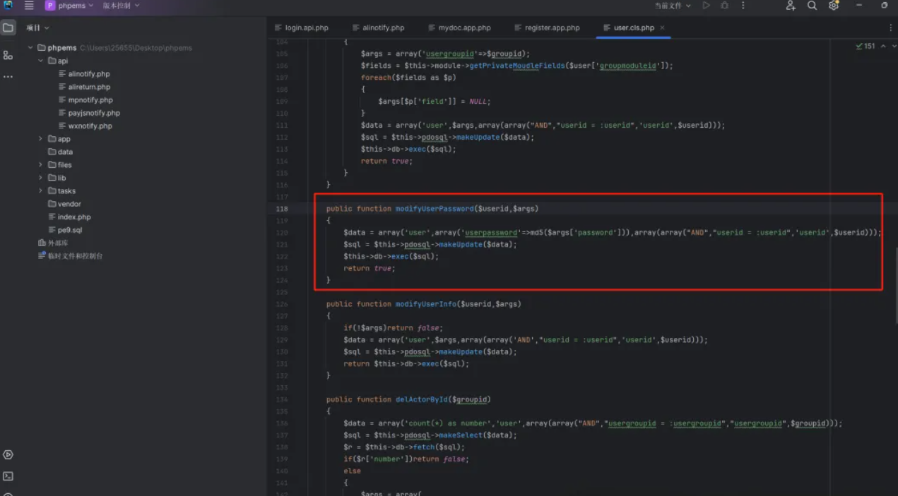Select the data folder
The width and height of the screenshot is (898, 496).
(65, 152)
